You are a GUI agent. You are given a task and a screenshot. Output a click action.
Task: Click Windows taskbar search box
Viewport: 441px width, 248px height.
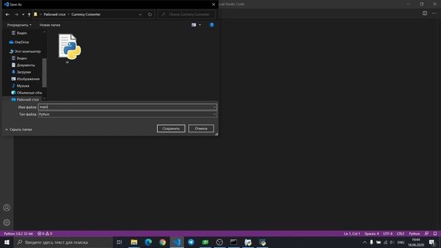coord(63,242)
